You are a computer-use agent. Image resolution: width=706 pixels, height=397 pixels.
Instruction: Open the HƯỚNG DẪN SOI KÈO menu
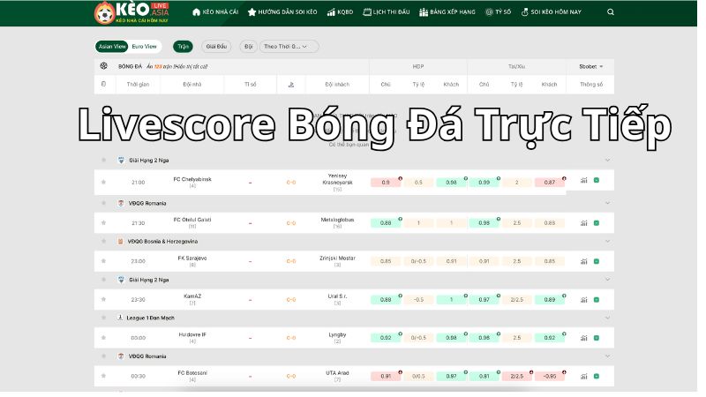282,12
